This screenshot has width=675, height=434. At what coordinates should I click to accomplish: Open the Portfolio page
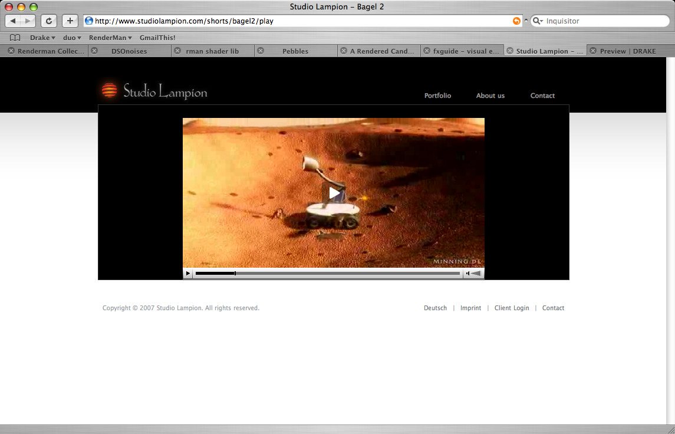tap(437, 96)
